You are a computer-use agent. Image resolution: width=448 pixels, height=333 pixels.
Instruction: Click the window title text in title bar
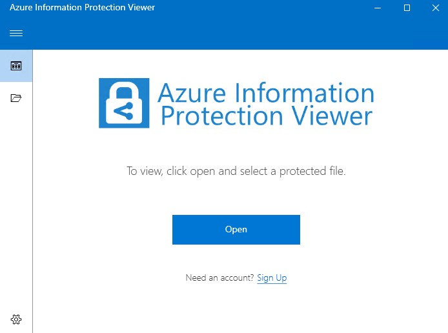(x=82, y=8)
